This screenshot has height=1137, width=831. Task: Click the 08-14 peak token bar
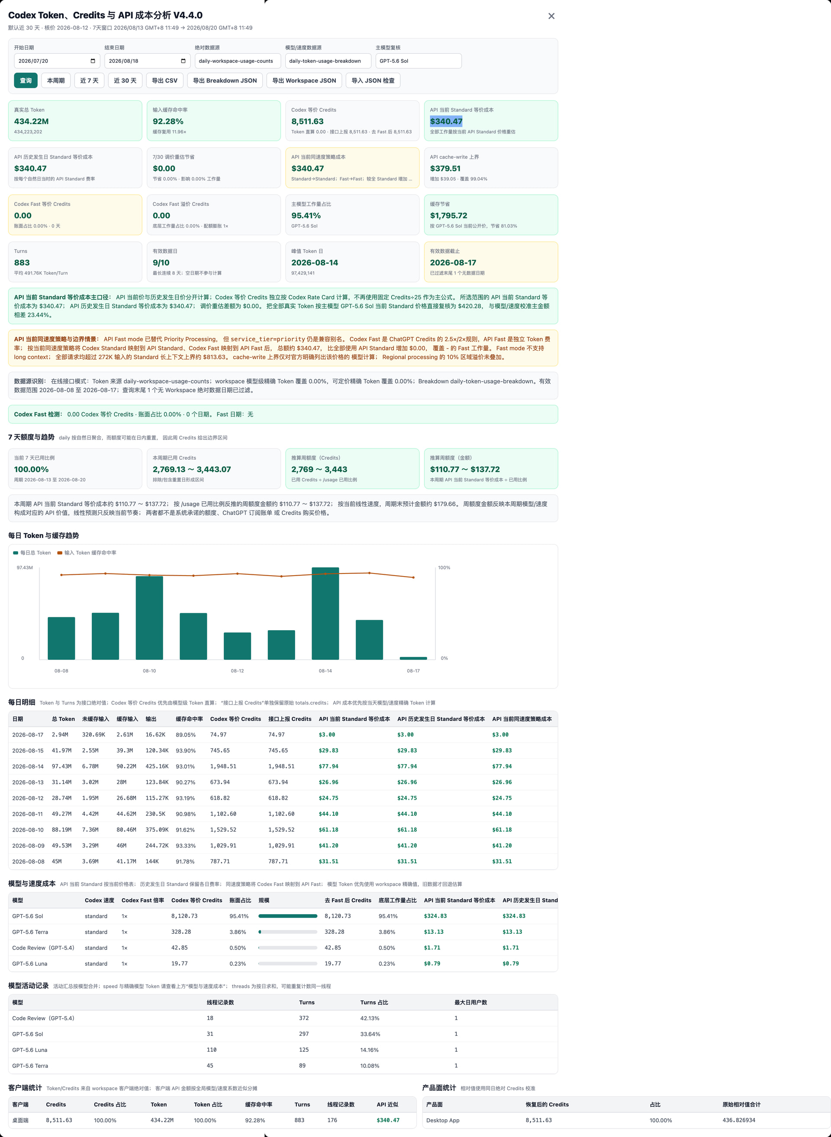(x=325, y=613)
